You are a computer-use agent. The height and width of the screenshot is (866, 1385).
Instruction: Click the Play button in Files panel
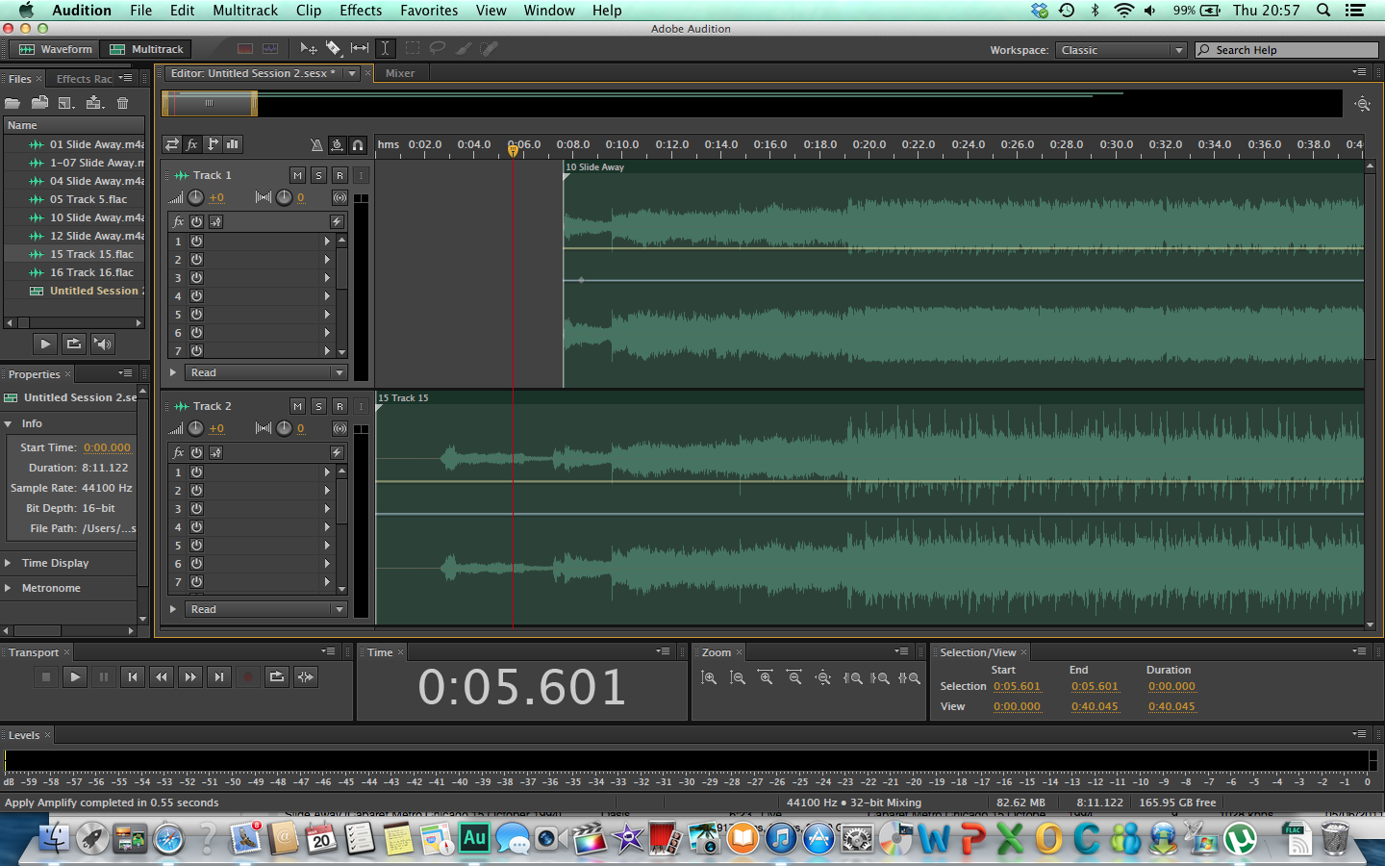pyautogui.click(x=45, y=344)
